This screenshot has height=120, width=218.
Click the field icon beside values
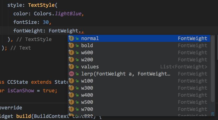71,67
